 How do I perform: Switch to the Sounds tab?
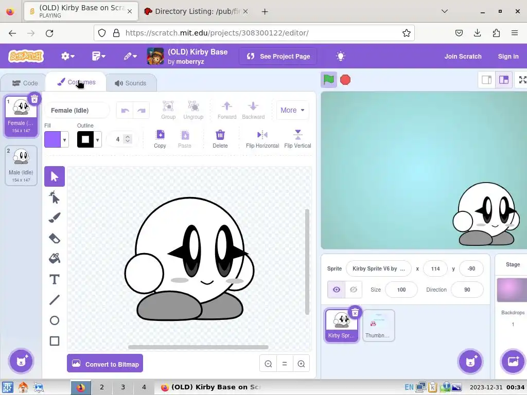[x=131, y=83]
